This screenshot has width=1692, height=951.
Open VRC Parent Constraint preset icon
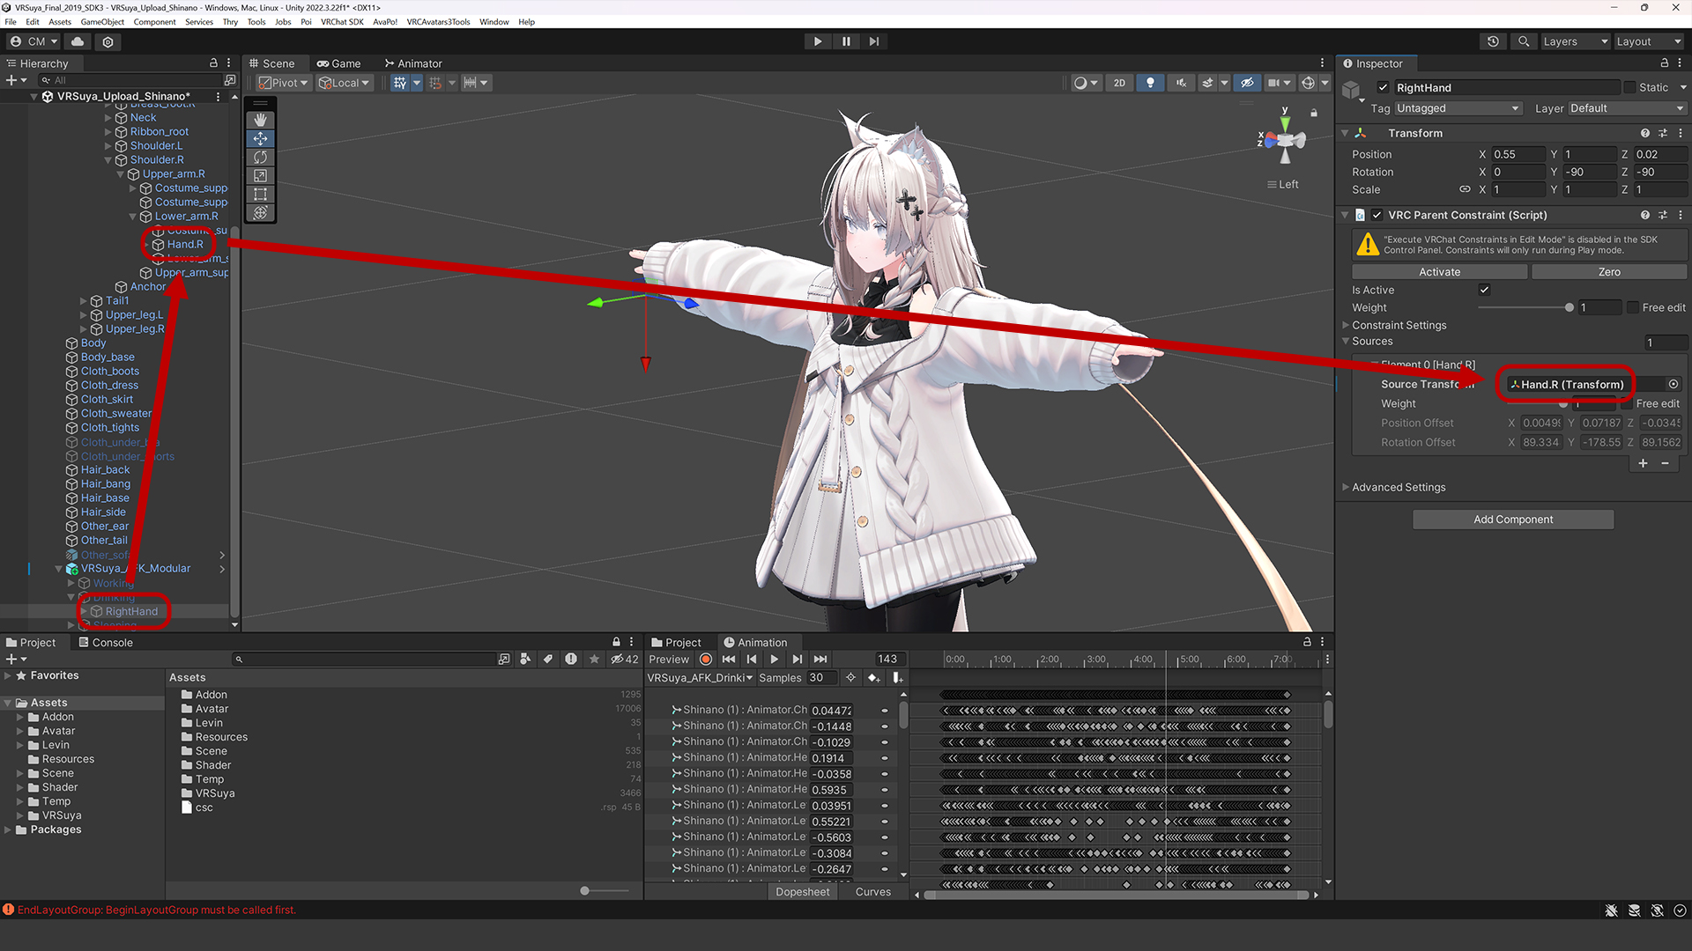click(x=1663, y=215)
